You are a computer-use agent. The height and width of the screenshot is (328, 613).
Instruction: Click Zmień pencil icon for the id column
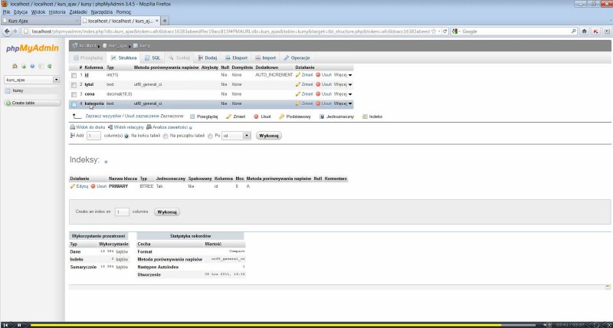(x=298, y=75)
